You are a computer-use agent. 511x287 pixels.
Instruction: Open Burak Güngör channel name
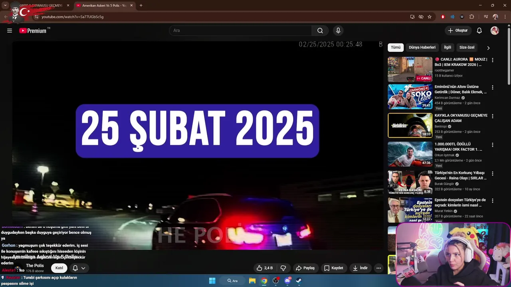pos(444,184)
